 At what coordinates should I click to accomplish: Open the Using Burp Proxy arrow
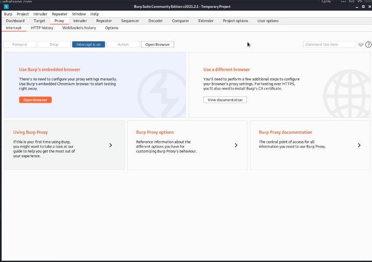click(111, 145)
